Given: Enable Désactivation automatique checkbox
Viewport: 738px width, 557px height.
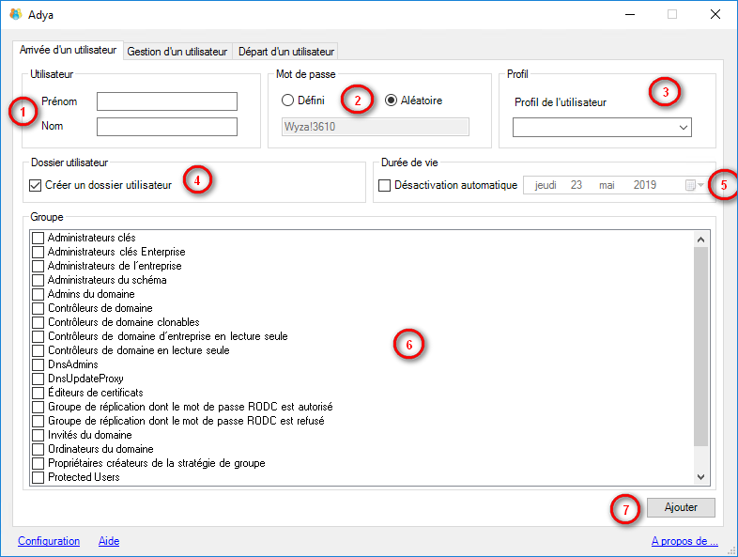Looking at the screenshot, I should pos(385,186).
